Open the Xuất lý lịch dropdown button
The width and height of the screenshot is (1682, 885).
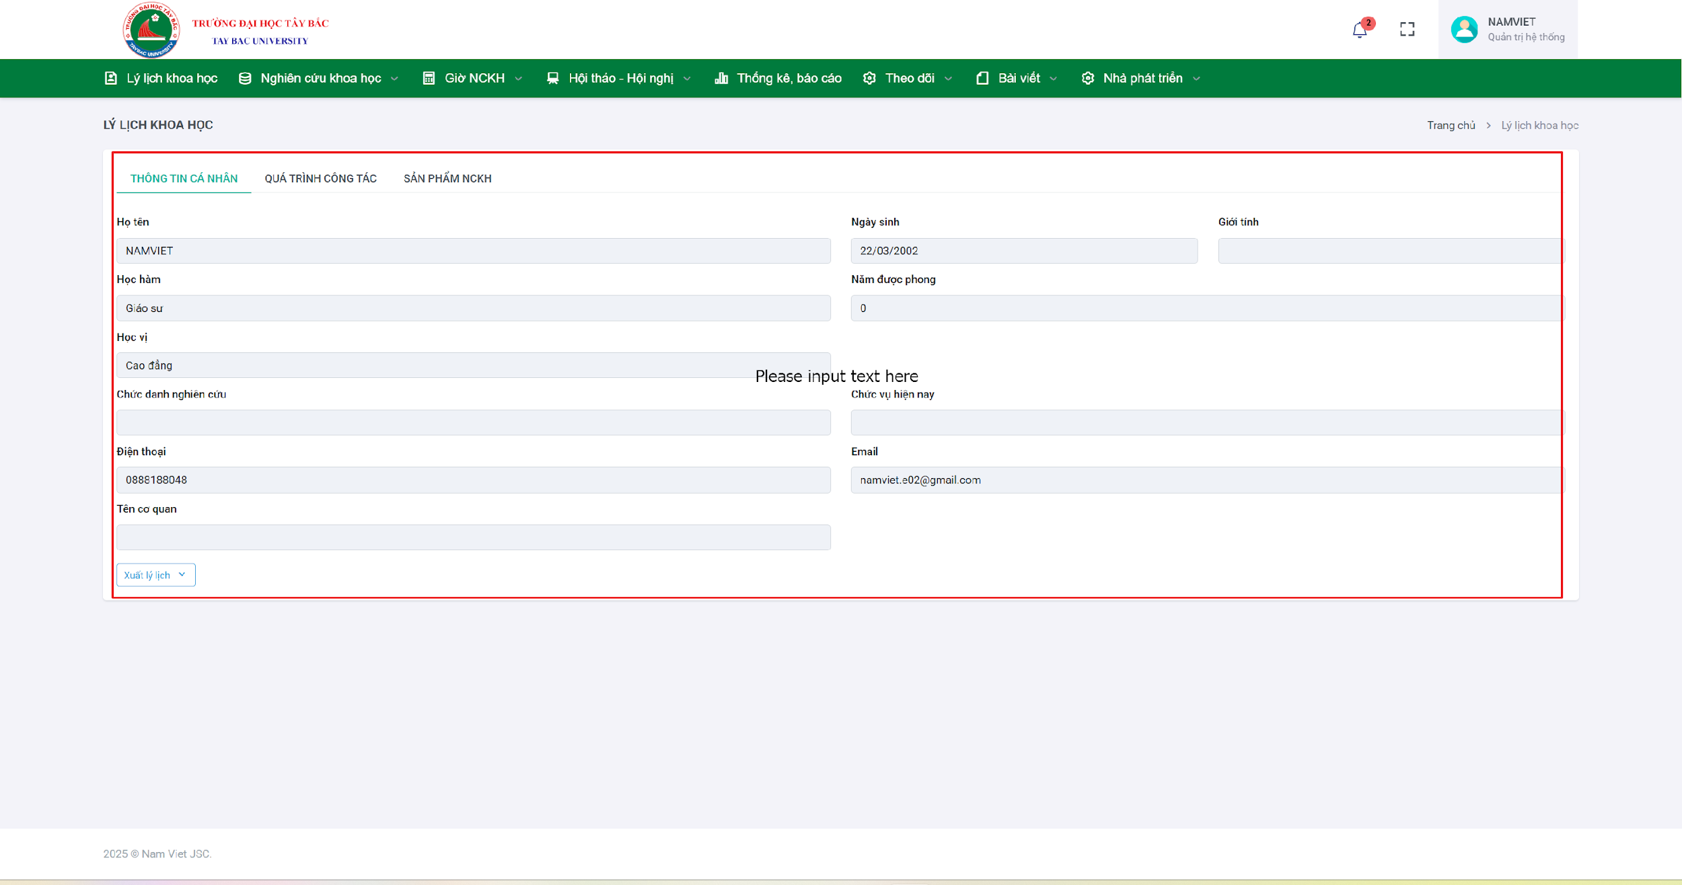(156, 575)
